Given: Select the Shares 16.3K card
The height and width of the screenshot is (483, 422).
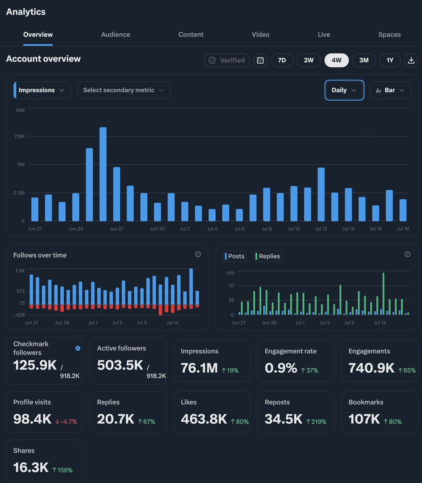Looking at the screenshot, I should [44, 460].
